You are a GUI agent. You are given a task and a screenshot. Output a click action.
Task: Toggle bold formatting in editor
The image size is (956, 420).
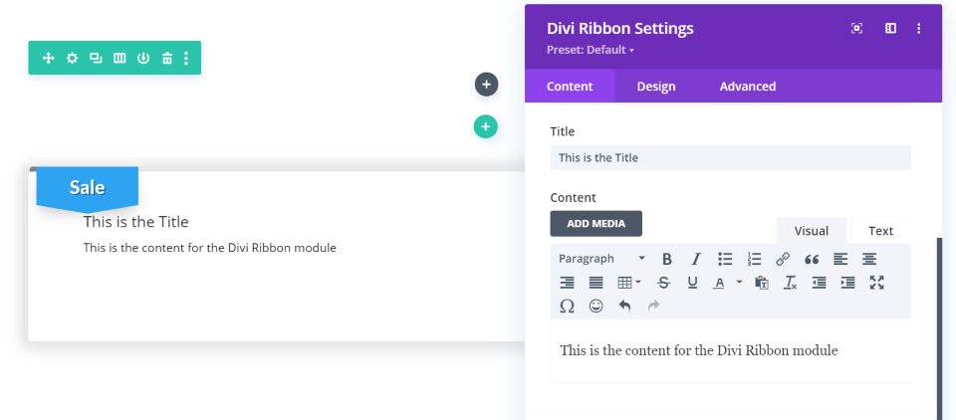[x=667, y=259]
